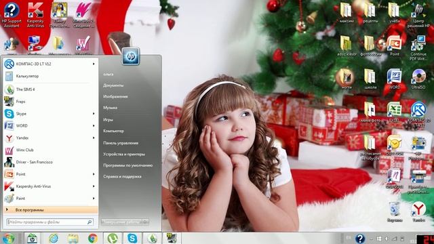Screen dimensions: 434x244
Task: Launch Fraps from Start menu
Action: click(50, 102)
